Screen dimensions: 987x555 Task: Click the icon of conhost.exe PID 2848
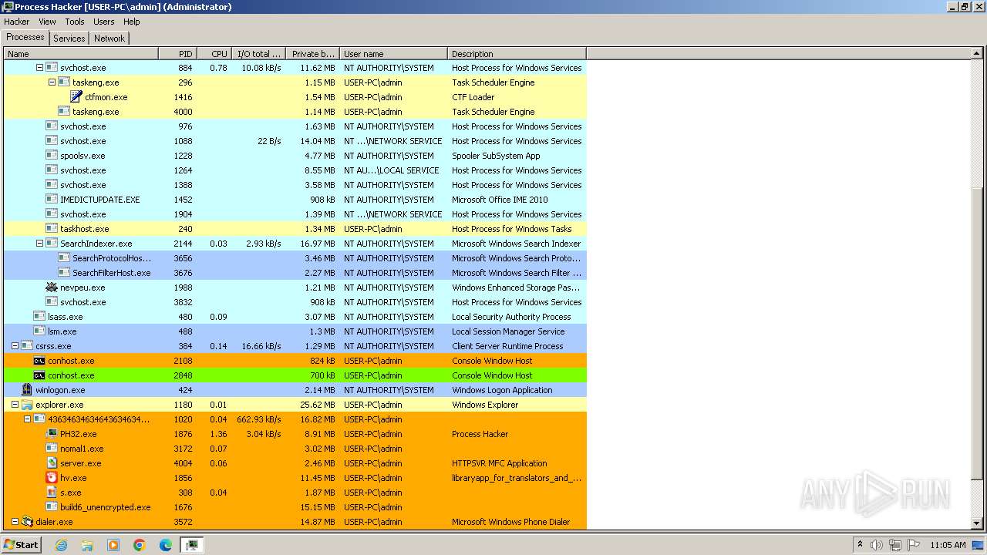39,375
